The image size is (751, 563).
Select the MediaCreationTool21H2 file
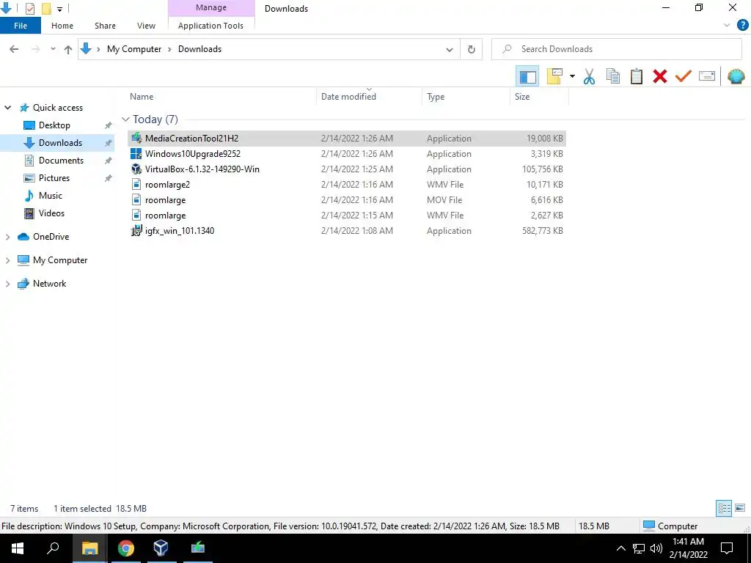[x=347, y=139]
